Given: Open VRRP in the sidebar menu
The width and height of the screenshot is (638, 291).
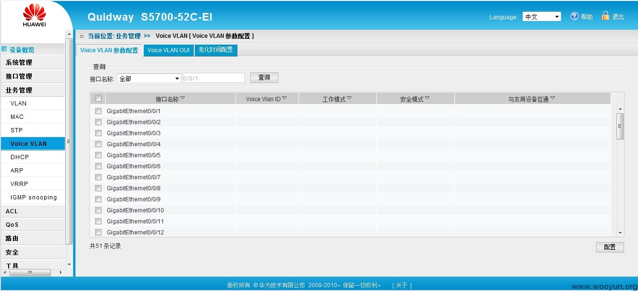Looking at the screenshot, I should [x=32, y=184].
